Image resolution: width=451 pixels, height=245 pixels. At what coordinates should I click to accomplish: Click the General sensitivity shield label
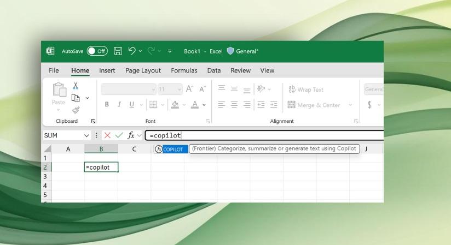tap(242, 51)
